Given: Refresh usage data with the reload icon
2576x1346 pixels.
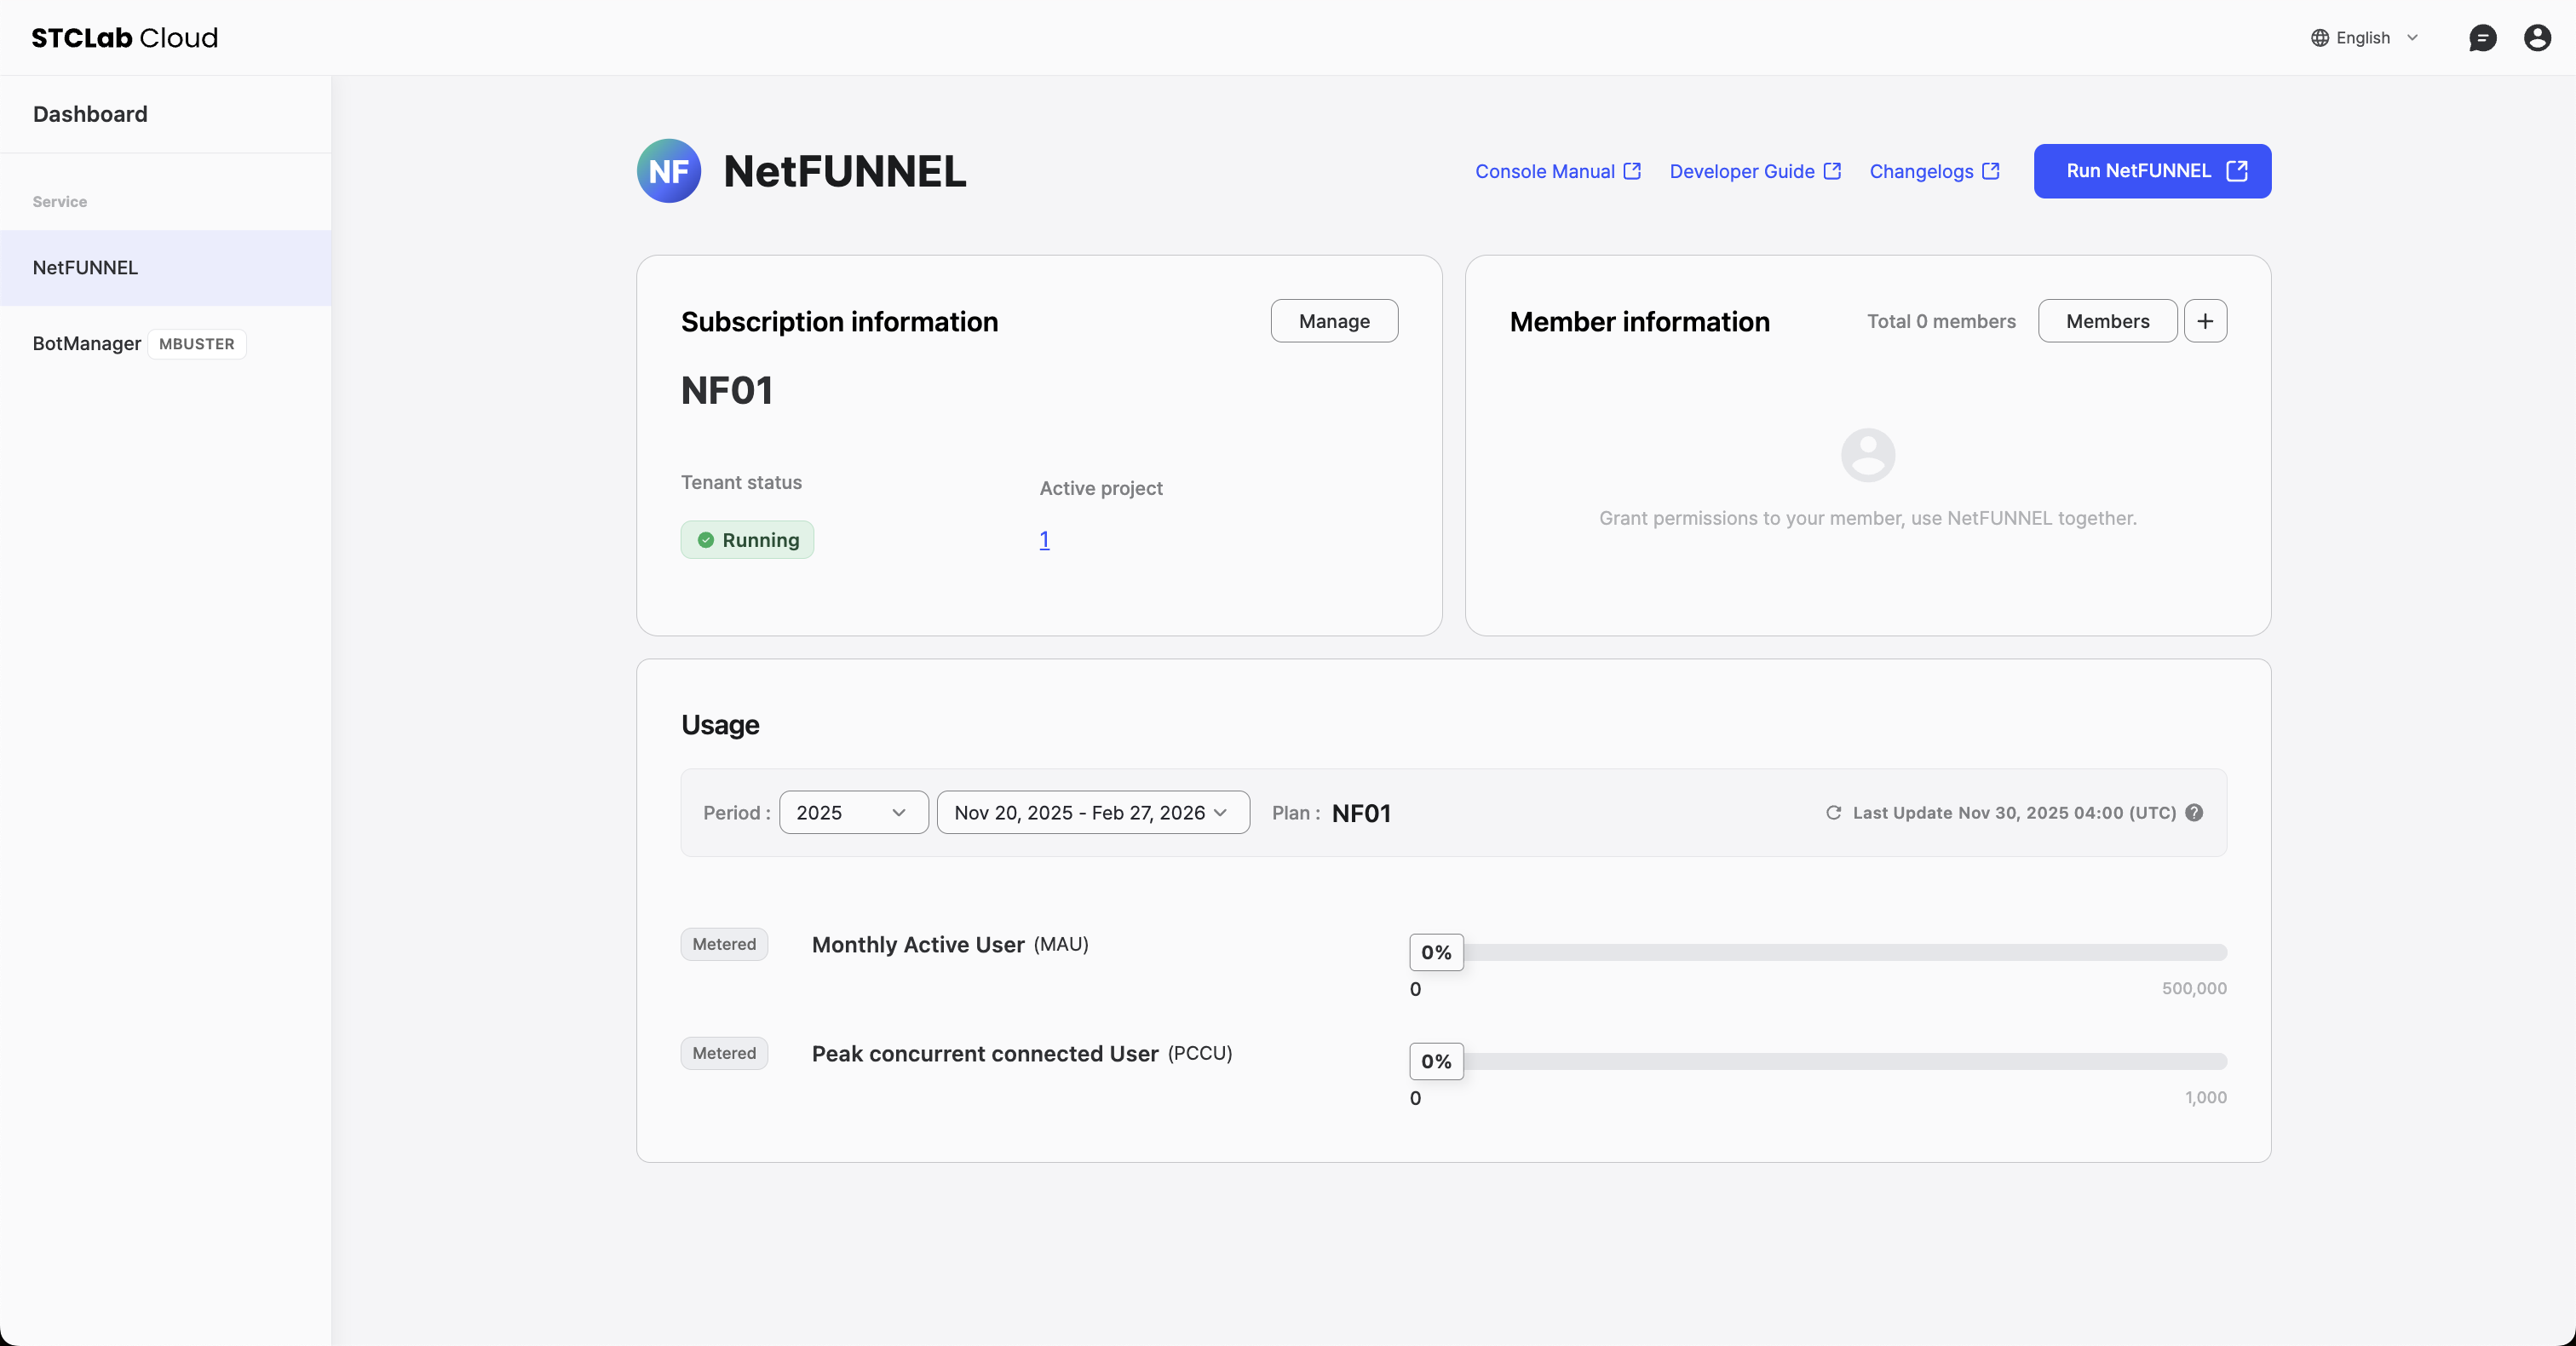Looking at the screenshot, I should [x=1833, y=813].
